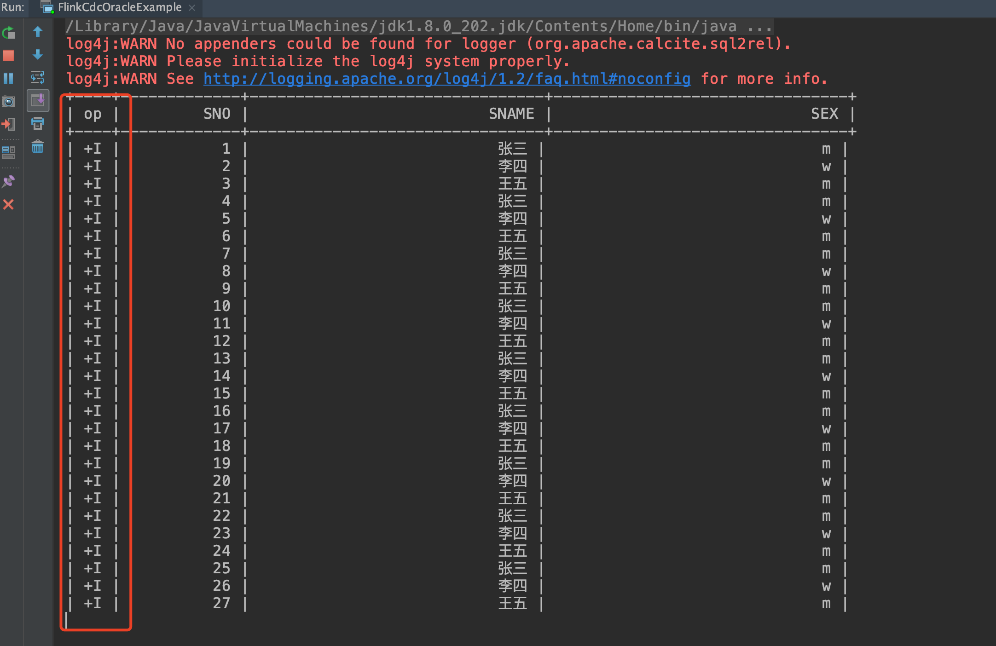The image size is (996, 646).
Task: Click the 'Run:' panel label
Action: 12,7
